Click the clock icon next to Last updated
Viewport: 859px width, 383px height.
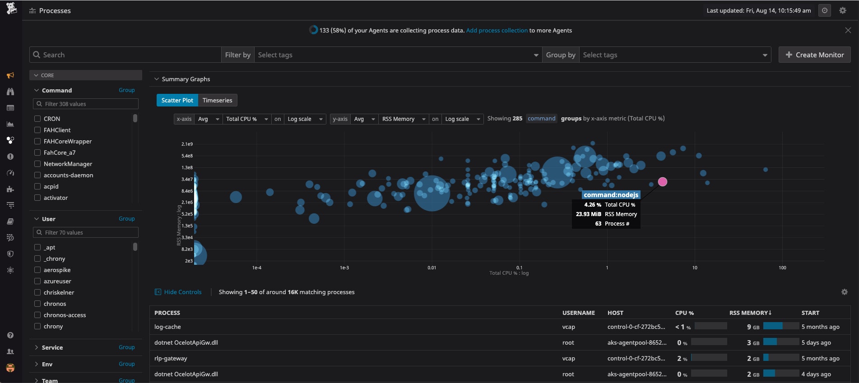coord(824,10)
